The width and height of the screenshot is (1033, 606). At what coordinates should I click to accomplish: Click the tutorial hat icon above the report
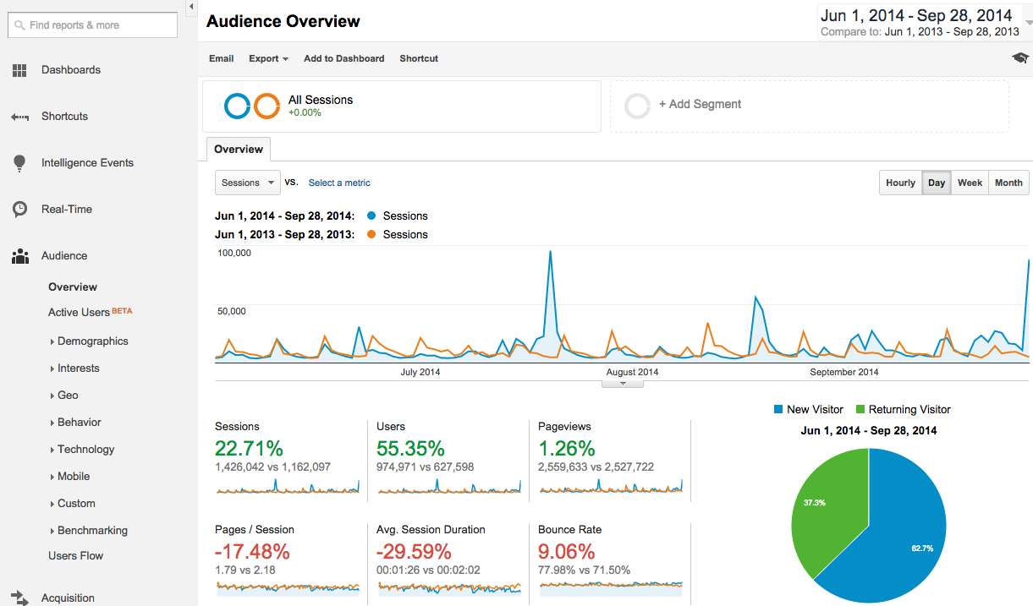pyautogui.click(x=1019, y=57)
